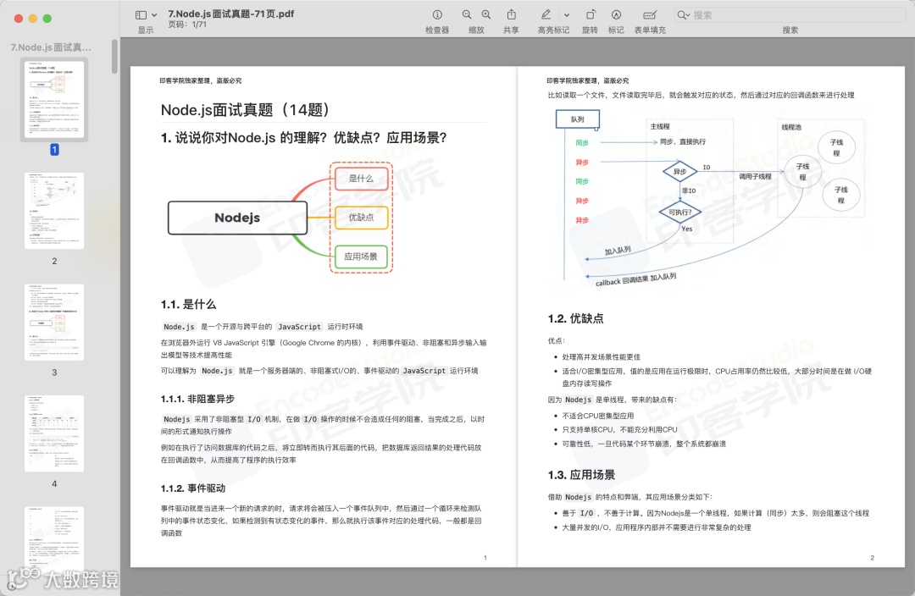Click bullet 处理高并发场景性能更佳
Screen dimensions: 915x596
point(601,357)
